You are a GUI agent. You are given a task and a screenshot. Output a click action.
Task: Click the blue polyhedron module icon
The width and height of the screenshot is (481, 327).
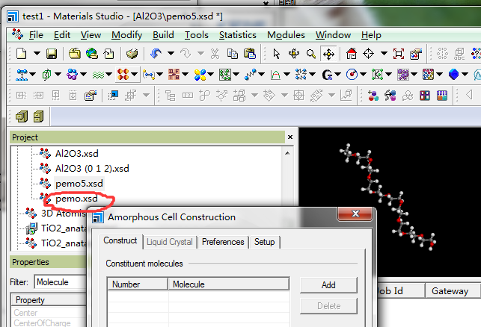coord(453,75)
